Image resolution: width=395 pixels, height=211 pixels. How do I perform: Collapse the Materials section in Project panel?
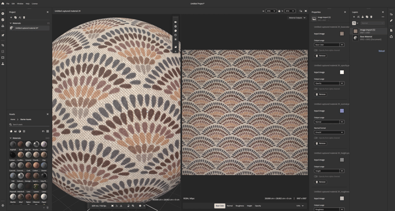click(x=11, y=23)
